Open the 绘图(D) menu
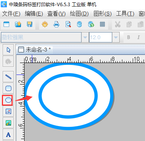145x141 pixels. coord(79,13)
